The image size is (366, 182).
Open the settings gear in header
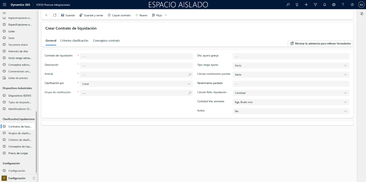tap(334, 5)
